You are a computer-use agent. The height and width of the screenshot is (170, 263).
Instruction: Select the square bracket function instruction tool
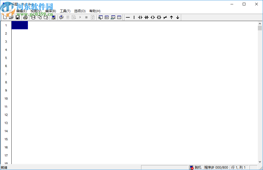[159, 17]
